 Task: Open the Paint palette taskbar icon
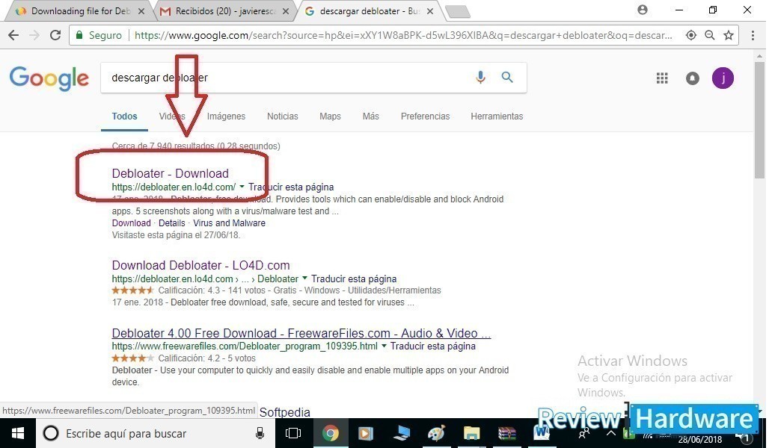click(x=436, y=433)
